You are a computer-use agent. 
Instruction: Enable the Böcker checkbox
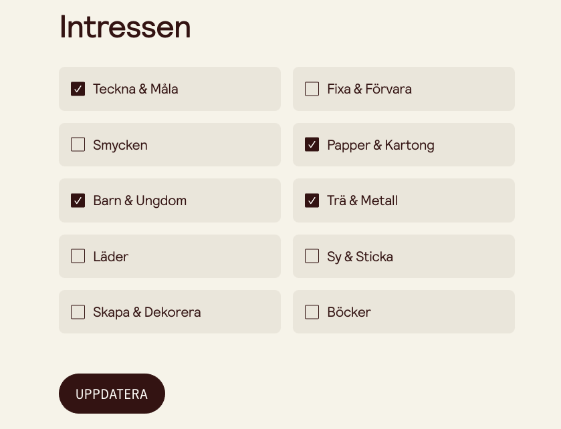point(312,312)
